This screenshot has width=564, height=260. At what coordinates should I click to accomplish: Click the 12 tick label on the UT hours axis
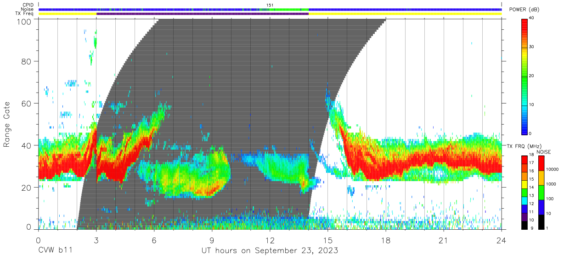pyautogui.click(x=270, y=240)
